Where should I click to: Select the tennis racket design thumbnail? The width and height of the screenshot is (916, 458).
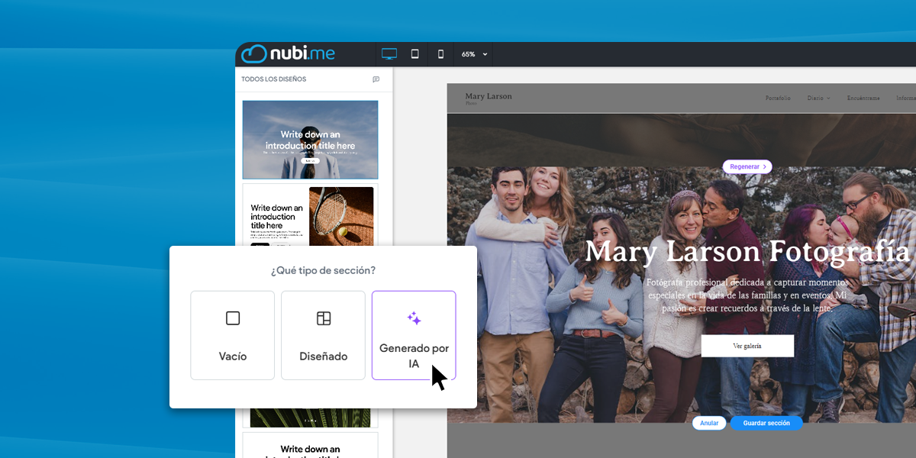[x=310, y=215]
